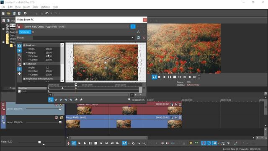Click the Width value 960,0
268x151 pixels.
49,49
